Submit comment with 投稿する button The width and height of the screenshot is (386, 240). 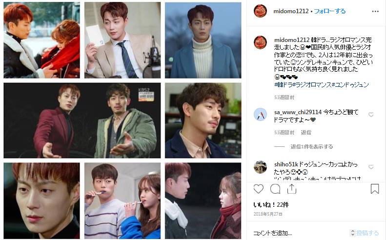tap(367, 233)
